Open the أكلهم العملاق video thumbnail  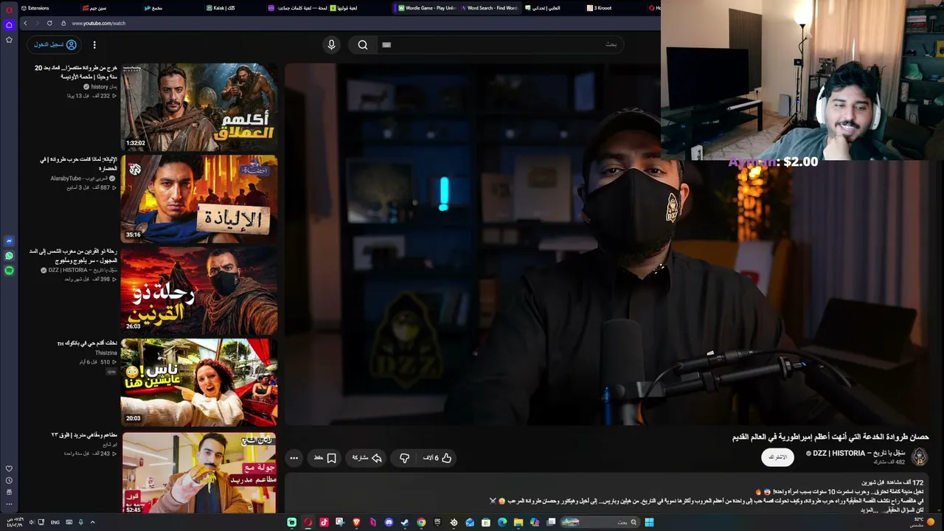coord(199,107)
